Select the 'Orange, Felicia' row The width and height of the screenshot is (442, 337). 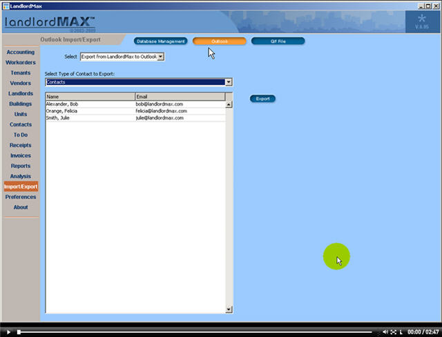pyautogui.click(x=135, y=111)
